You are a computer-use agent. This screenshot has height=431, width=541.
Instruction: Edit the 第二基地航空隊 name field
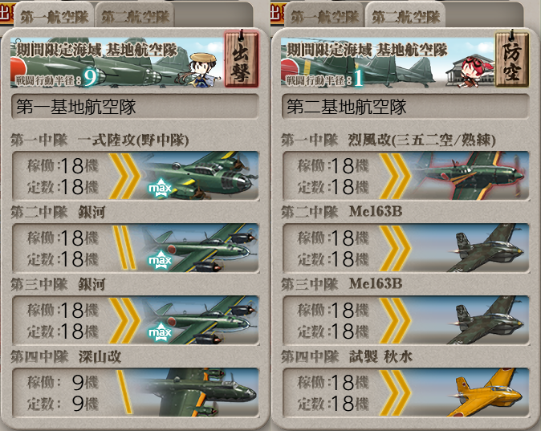click(405, 107)
